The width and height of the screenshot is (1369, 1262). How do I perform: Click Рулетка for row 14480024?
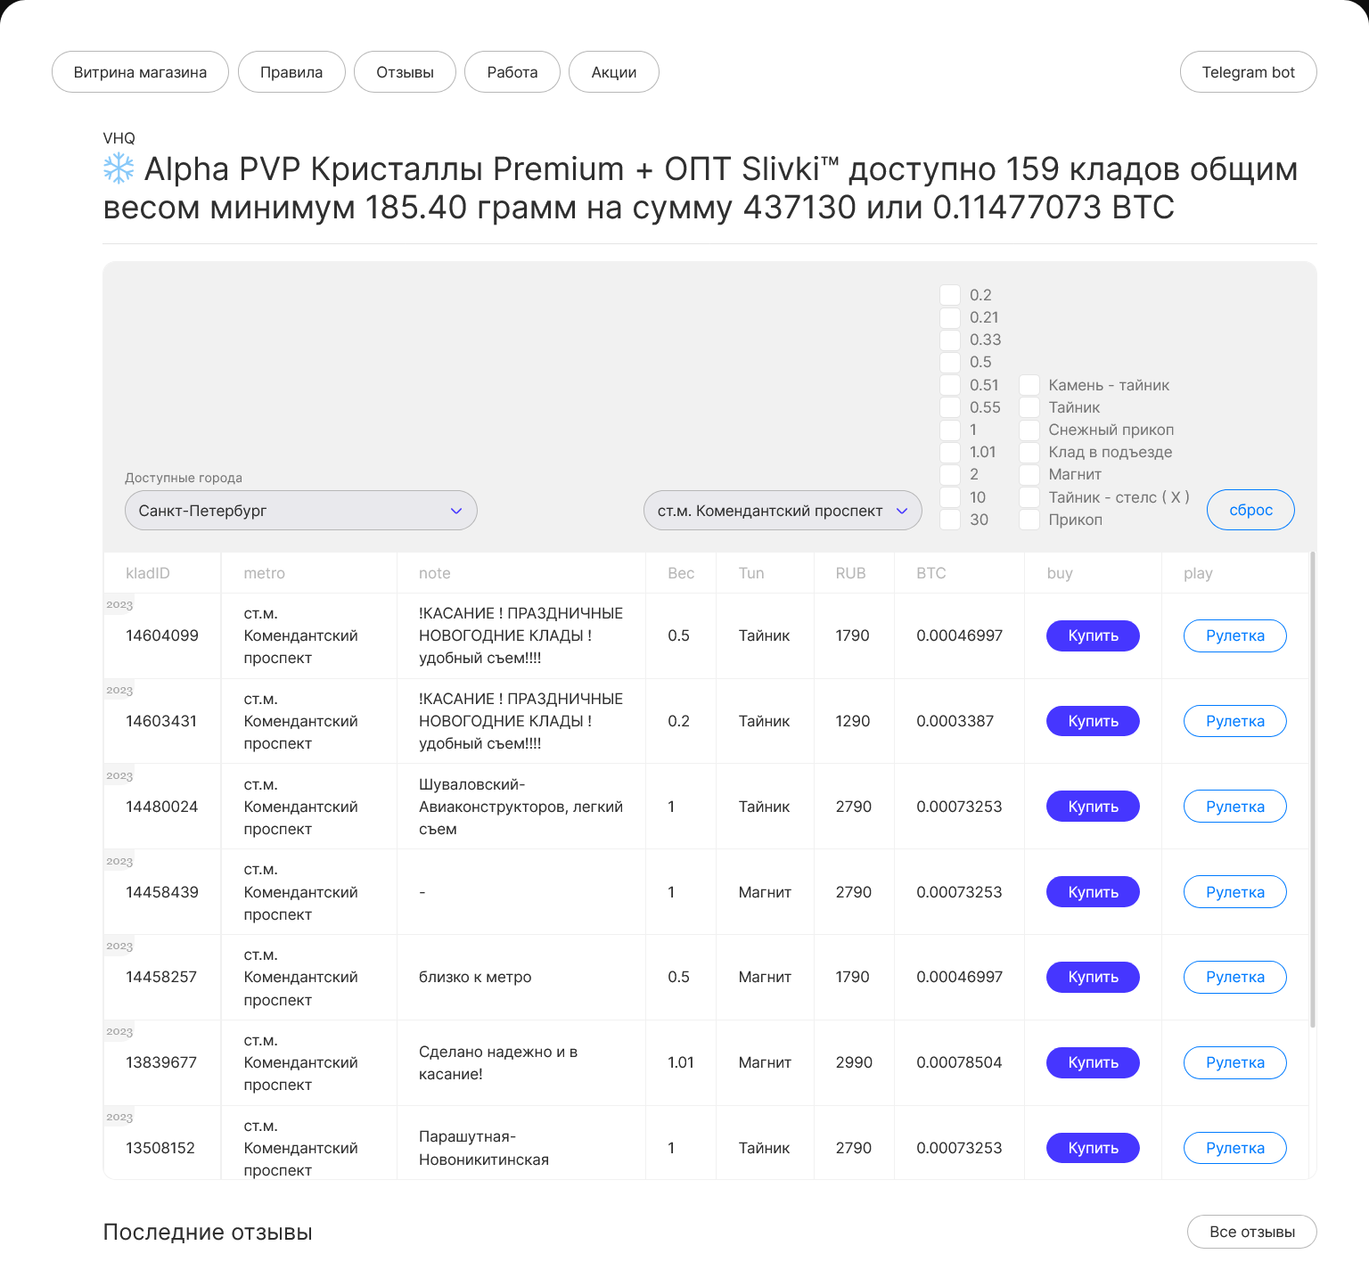click(1235, 807)
